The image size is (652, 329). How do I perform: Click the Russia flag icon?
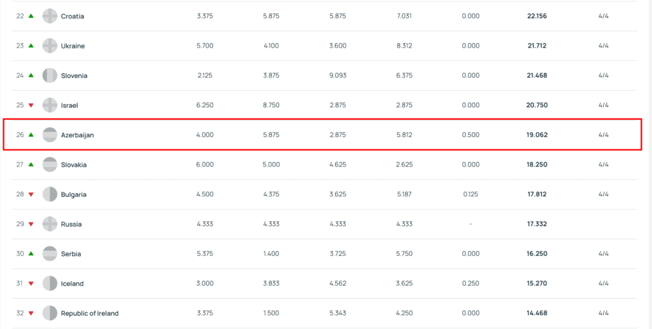pos(50,224)
